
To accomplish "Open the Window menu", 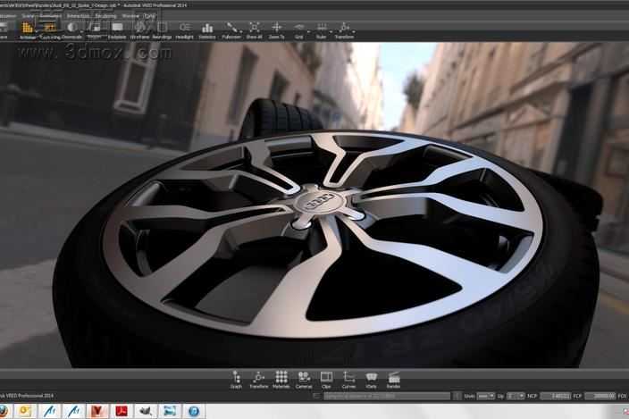I will coord(130,16).
